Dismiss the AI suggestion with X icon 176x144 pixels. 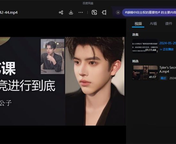point(118,12)
